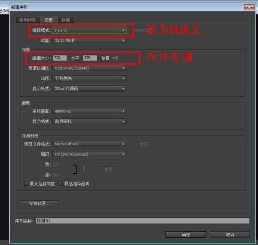Click the preview width value 720
This screenshot has width=258, height=245.
click(x=56, y=165)
